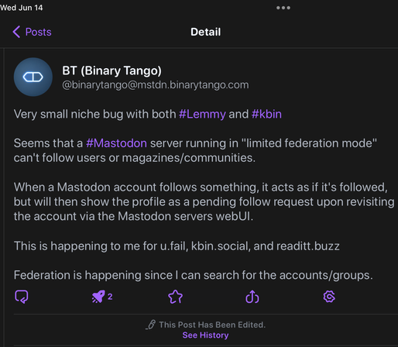Tap the This Post Has Been Edited notice
Image resolution: width=398 pixels, height=347 pixels.
pyautogui.click(x=212, y=325)
